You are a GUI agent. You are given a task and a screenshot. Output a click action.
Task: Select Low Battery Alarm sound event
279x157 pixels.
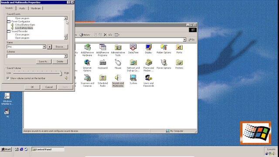tap(24, 28)
